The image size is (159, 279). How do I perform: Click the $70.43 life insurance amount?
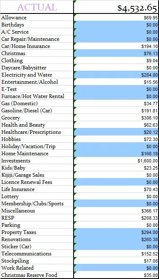pos(151,189)
